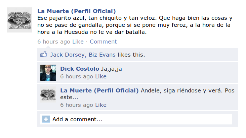Like the main post by La Muerte
The image size is (246, 138).
(x=78, y=42)
